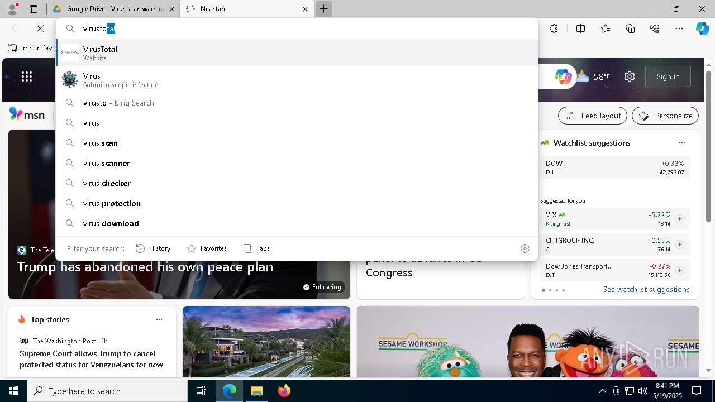This screenshot has width=715, height=402.
Task: Add Dow Jones Transport to watchlist
Action: [x=680, y=270]
